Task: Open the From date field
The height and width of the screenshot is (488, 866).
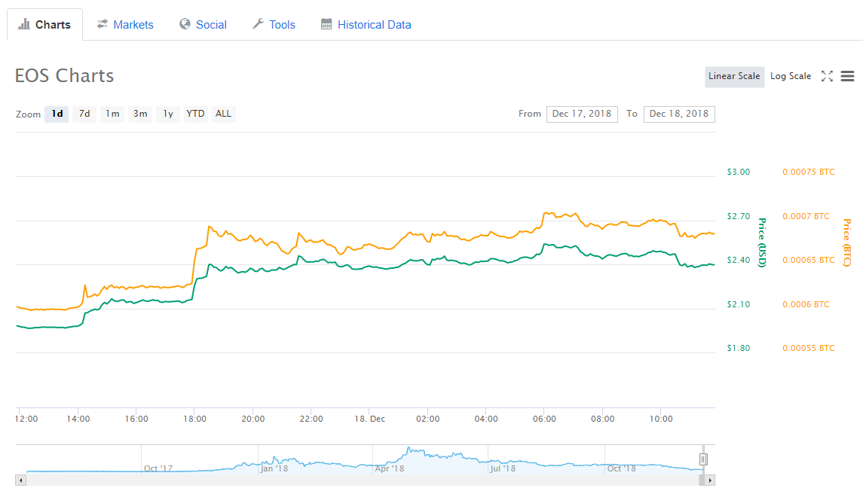Action: pos(582,114)
